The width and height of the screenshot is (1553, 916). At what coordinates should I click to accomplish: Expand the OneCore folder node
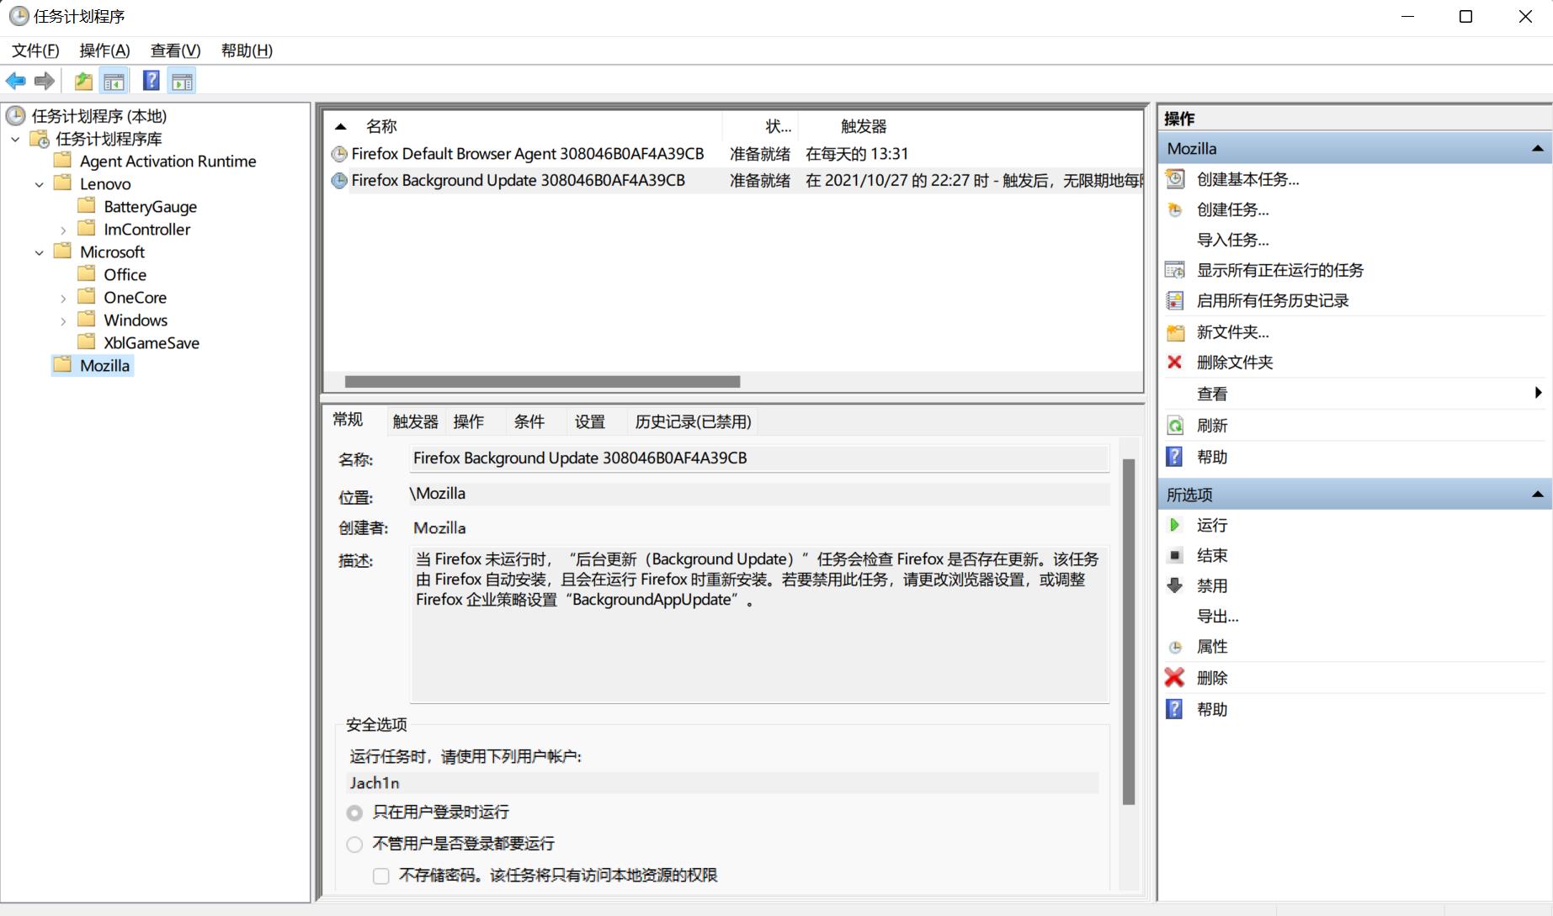[x=63, y=298]
